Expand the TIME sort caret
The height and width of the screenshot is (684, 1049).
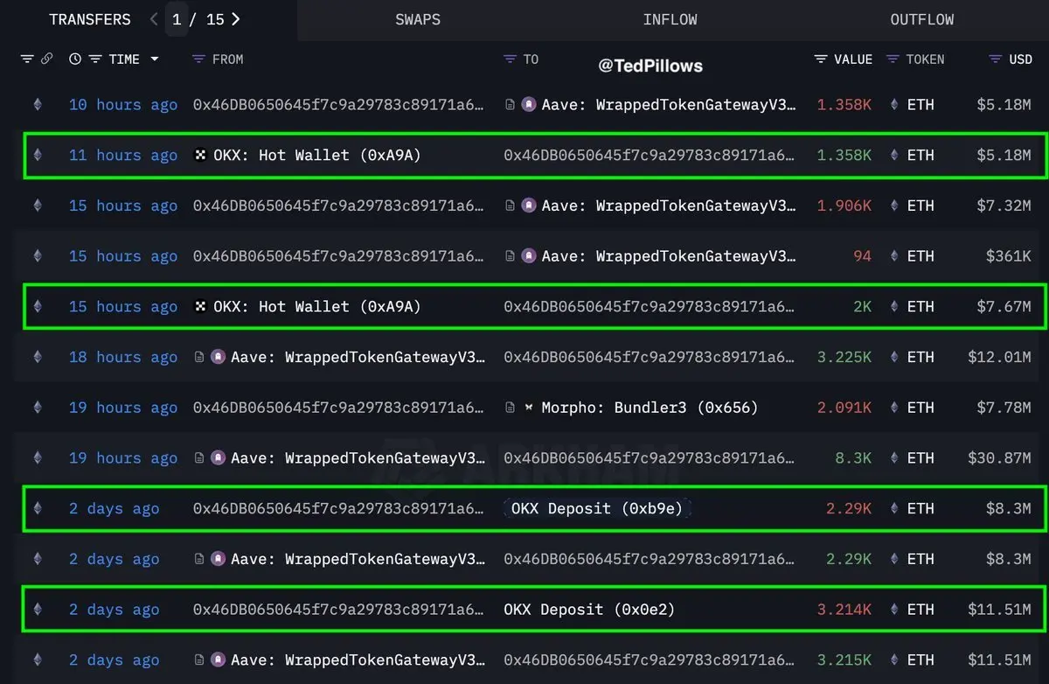(x=155, y=59)
